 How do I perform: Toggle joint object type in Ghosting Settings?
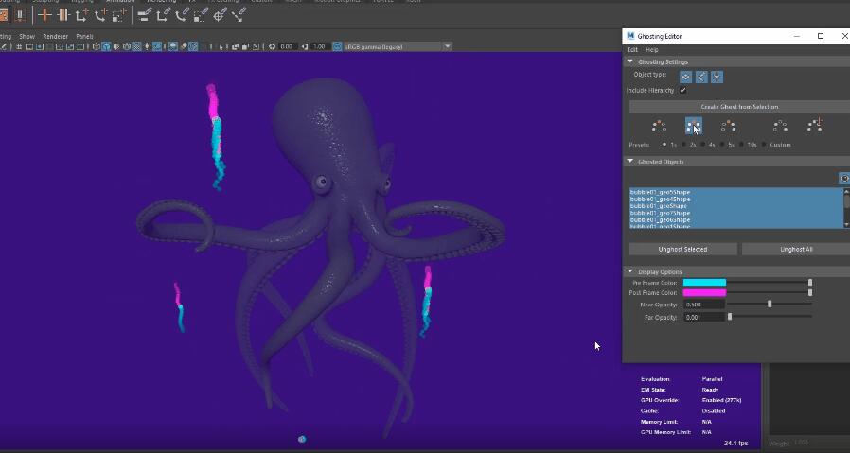pyautogui.click(x=701, y=77)
